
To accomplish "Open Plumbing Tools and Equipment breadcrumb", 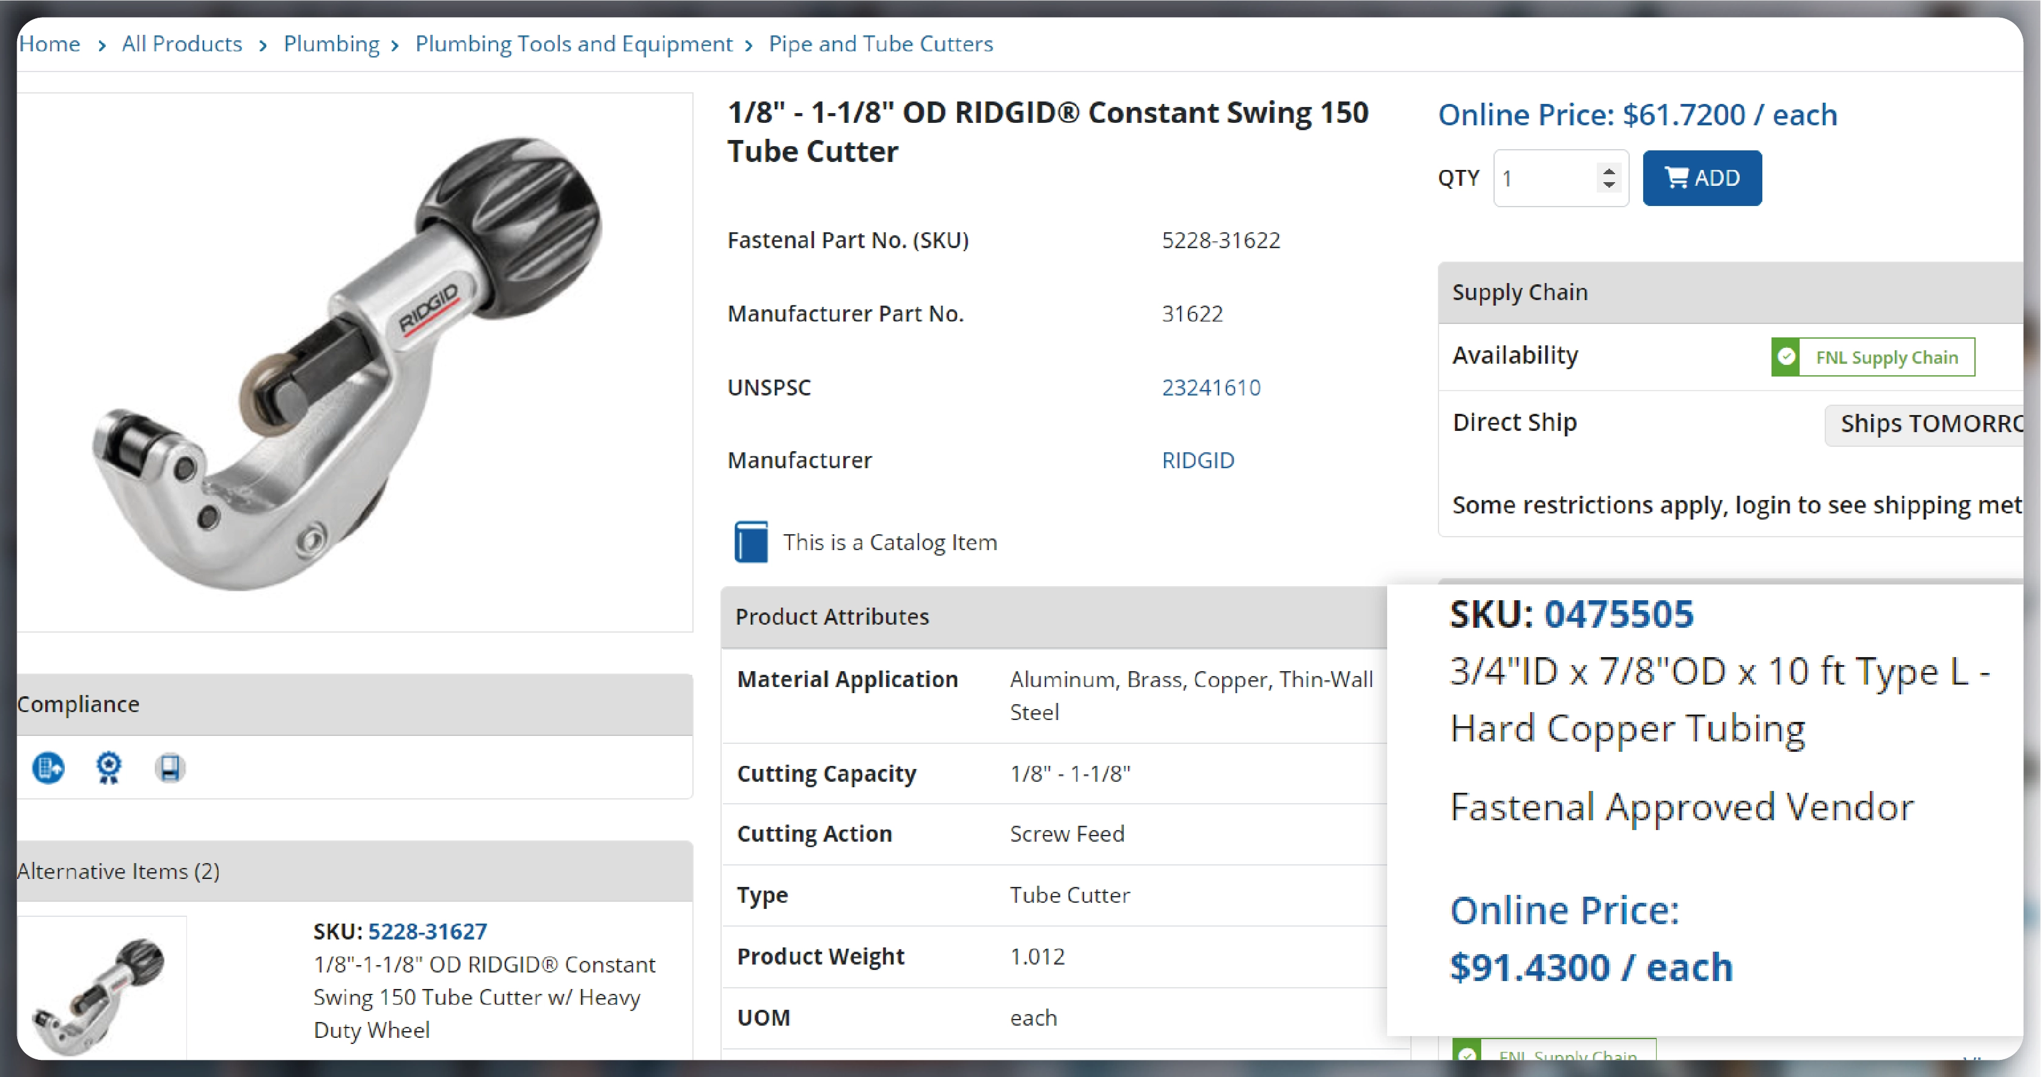I will (574, 43).
